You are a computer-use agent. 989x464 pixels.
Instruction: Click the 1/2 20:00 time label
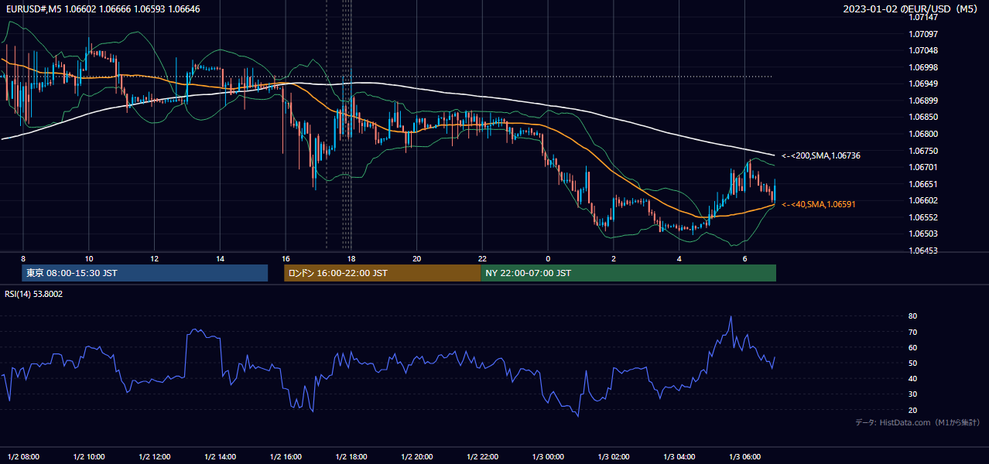417,456
